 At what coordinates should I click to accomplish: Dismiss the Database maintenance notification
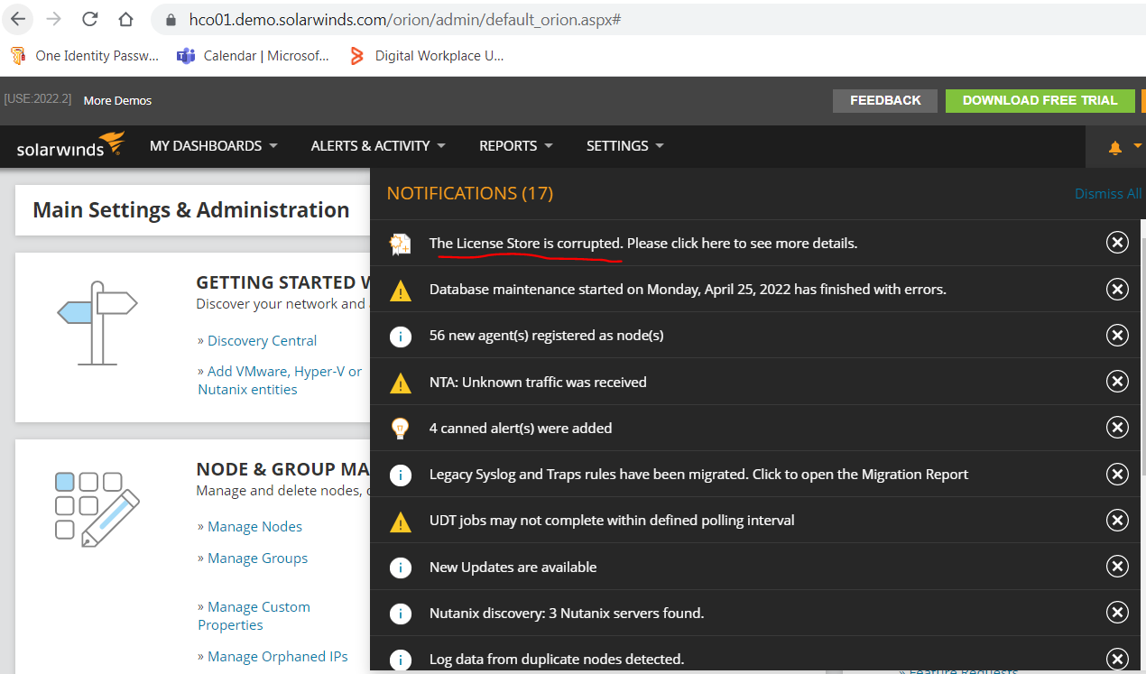[1117, 289]
